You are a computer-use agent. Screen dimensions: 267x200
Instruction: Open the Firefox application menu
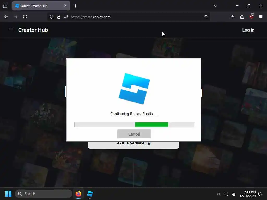261,17
